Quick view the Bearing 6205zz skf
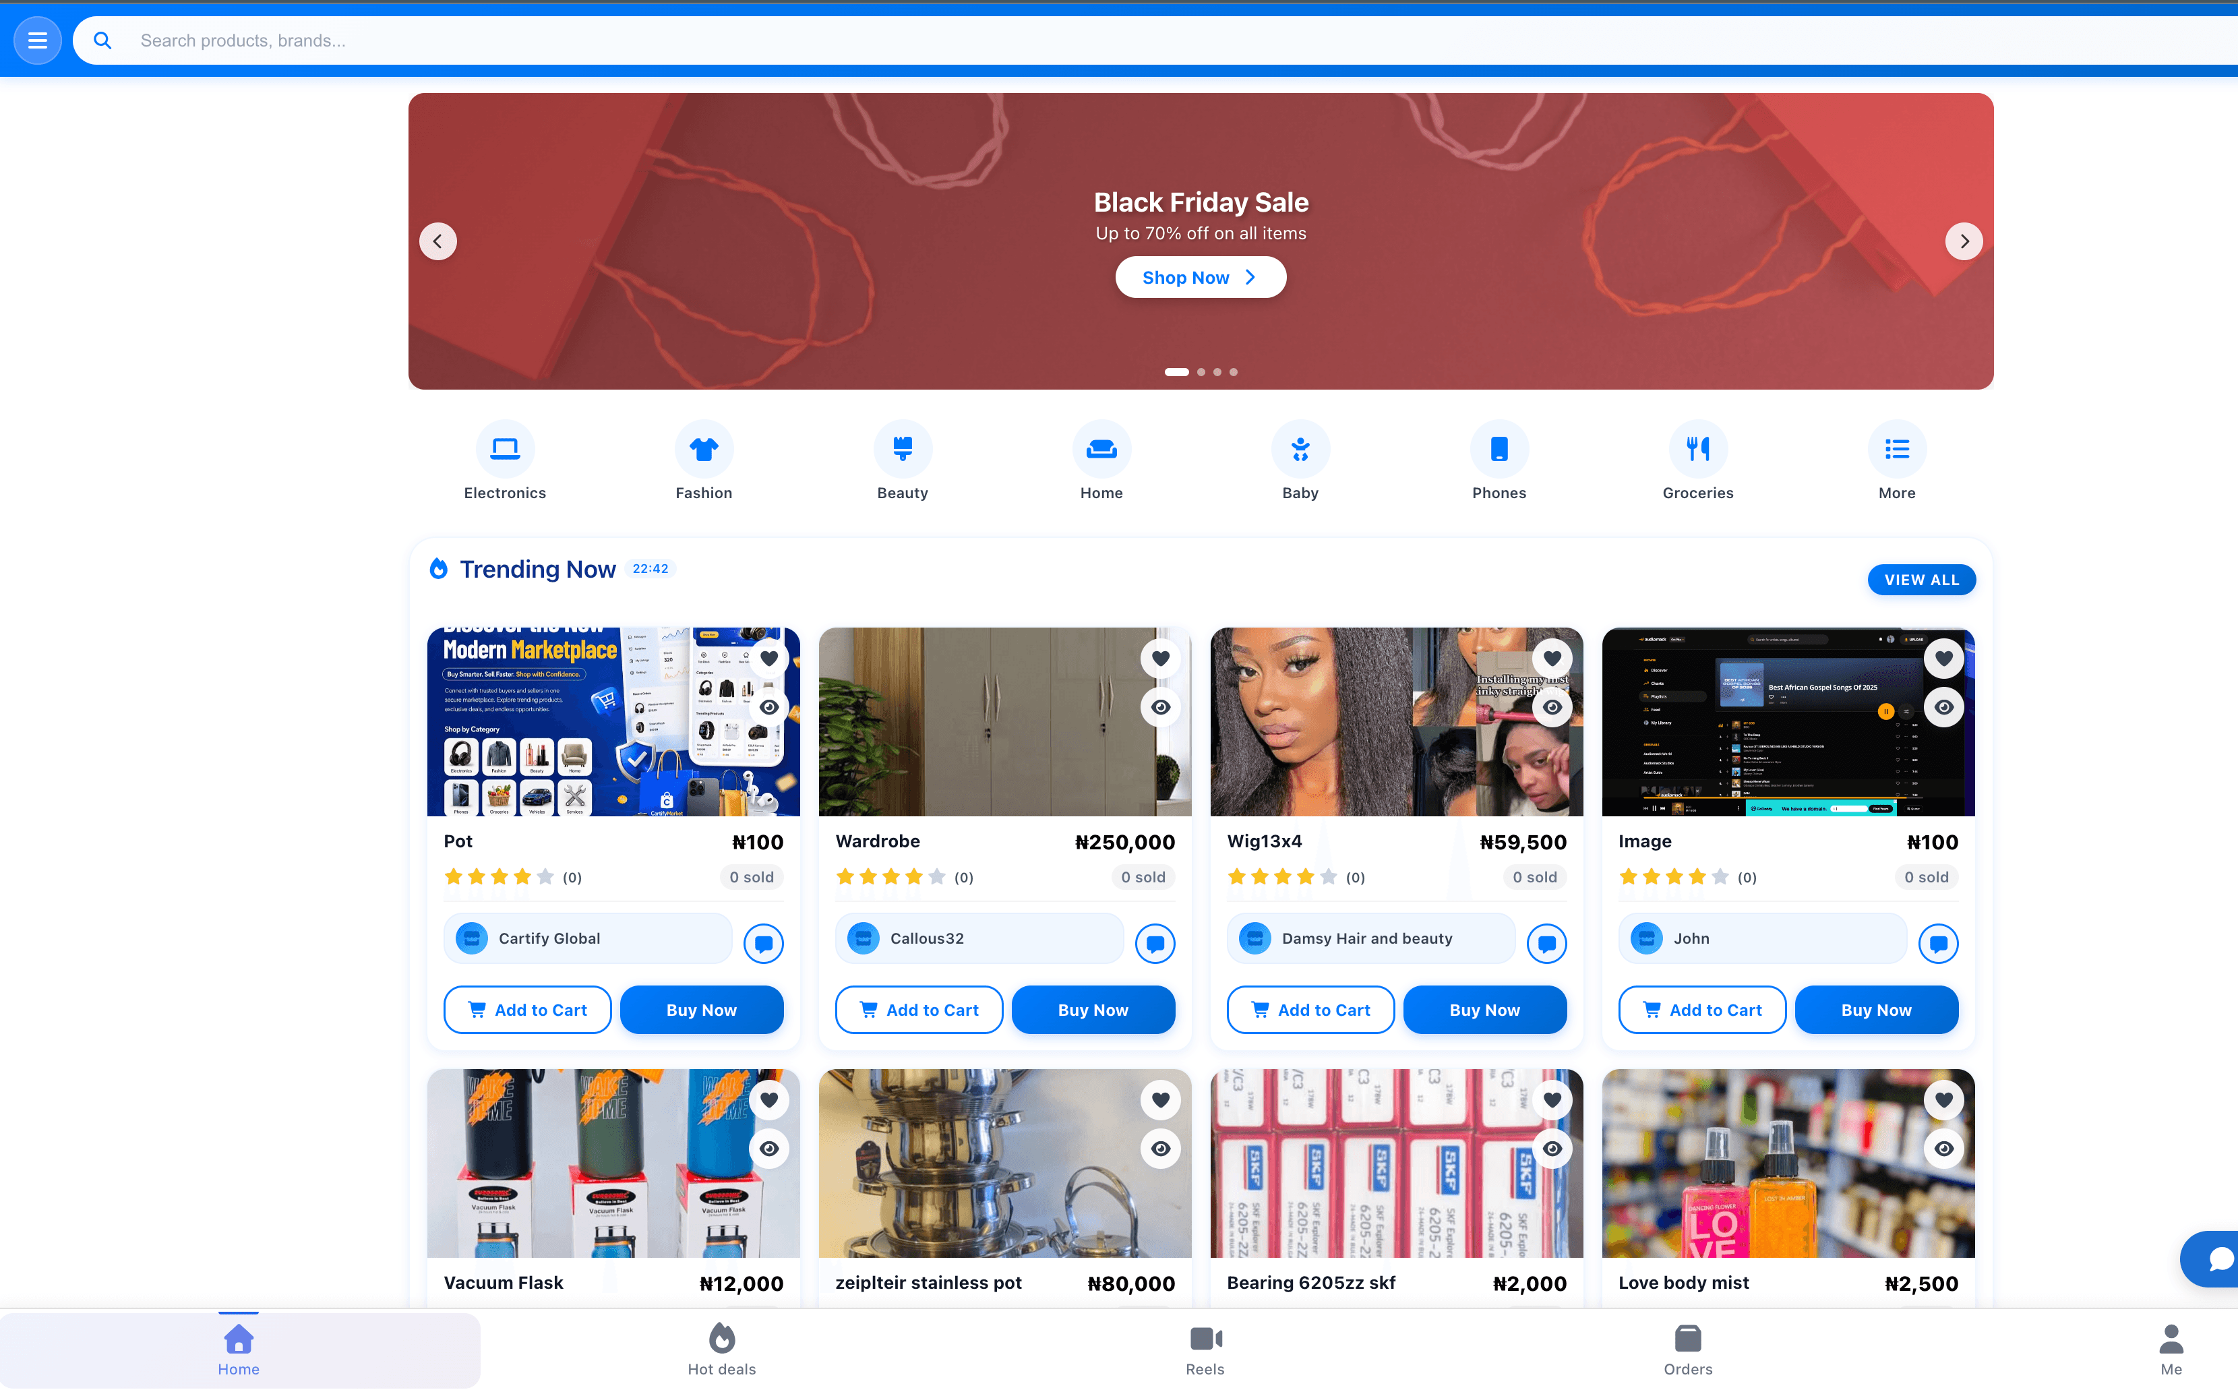Screen dimensions: 2238x1394 click(x=1552, y=1149)
